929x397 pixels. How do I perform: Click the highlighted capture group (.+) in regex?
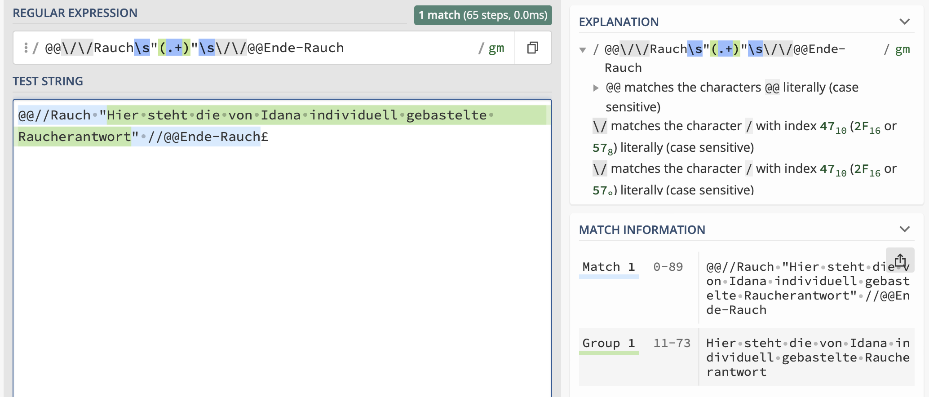click(174, 48)
